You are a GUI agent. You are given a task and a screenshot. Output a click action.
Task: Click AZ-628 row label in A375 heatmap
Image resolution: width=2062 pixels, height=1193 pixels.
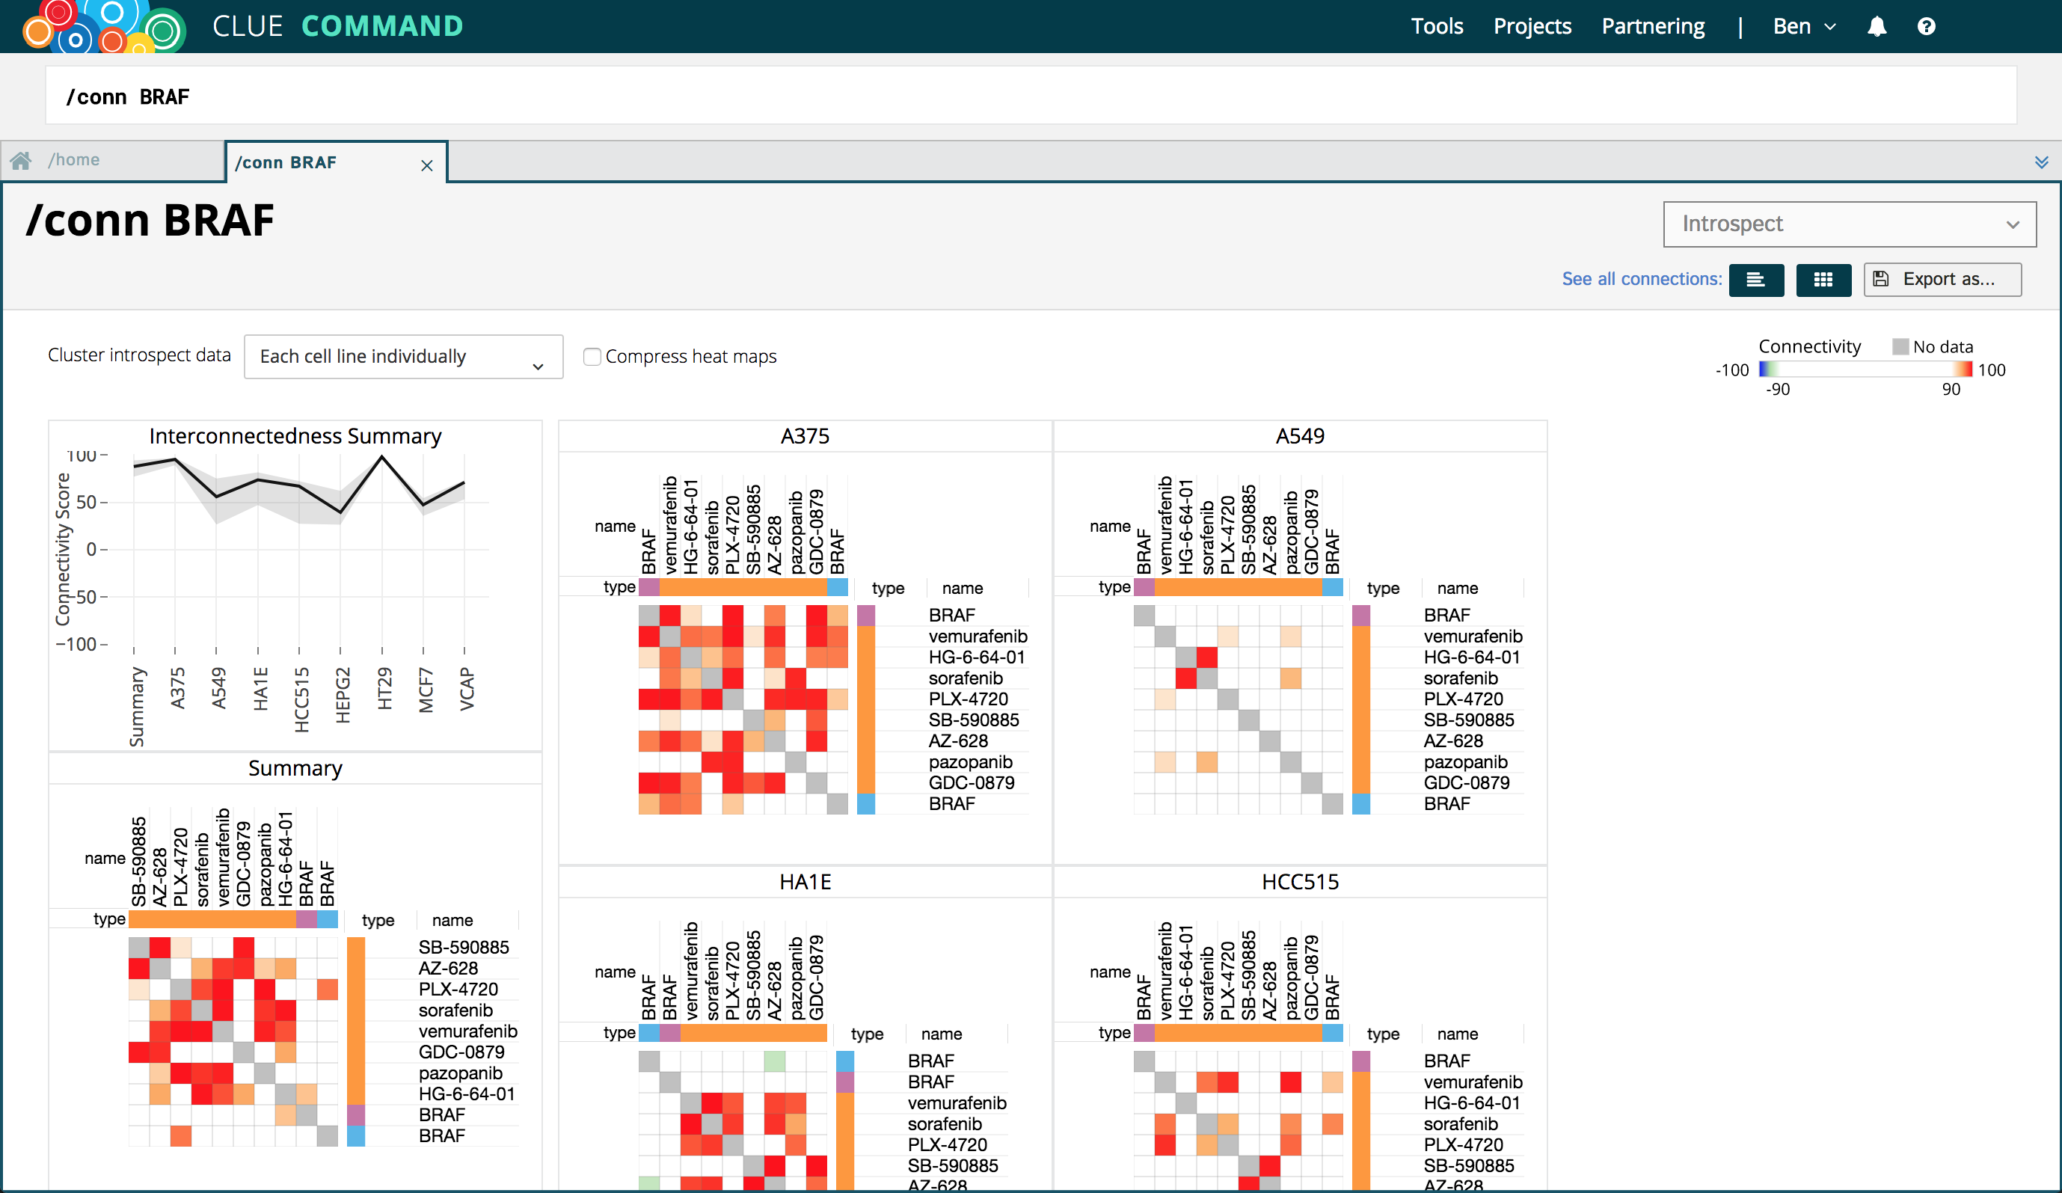[x=958, y=741]
